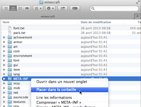Select the environment folder icon

pos(10,56)
